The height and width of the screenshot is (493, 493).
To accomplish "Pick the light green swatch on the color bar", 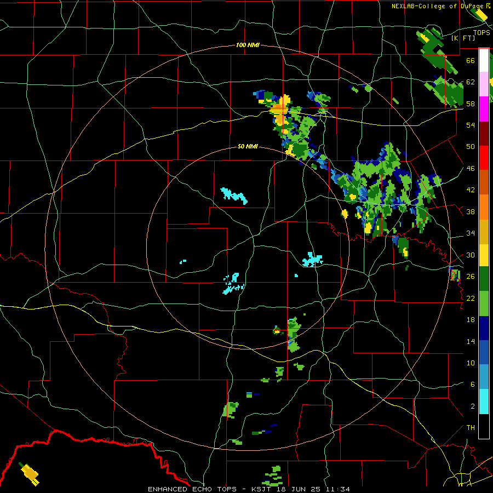I will click(484, 303).
